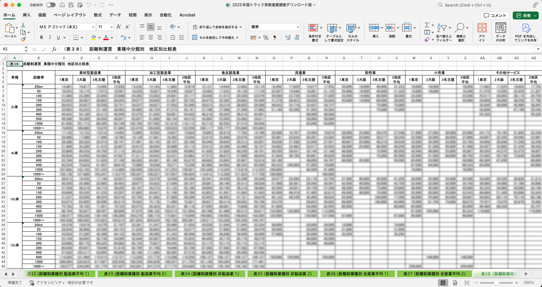Toggle Underline formatting
This screenshot has height=287, width=542.
point(58,38)
